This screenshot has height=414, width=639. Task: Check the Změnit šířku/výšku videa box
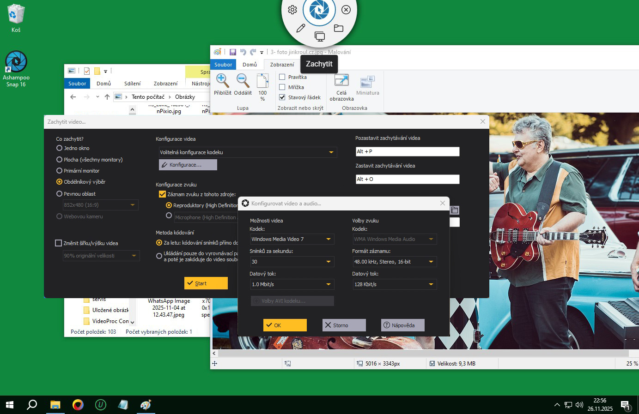pyautogui.click(x=59, y=243)
